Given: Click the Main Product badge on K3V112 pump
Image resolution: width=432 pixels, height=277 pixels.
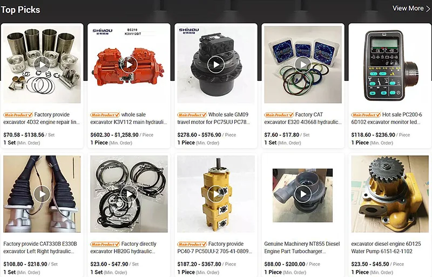Looking at the screenshot, I should click(105, 115).
